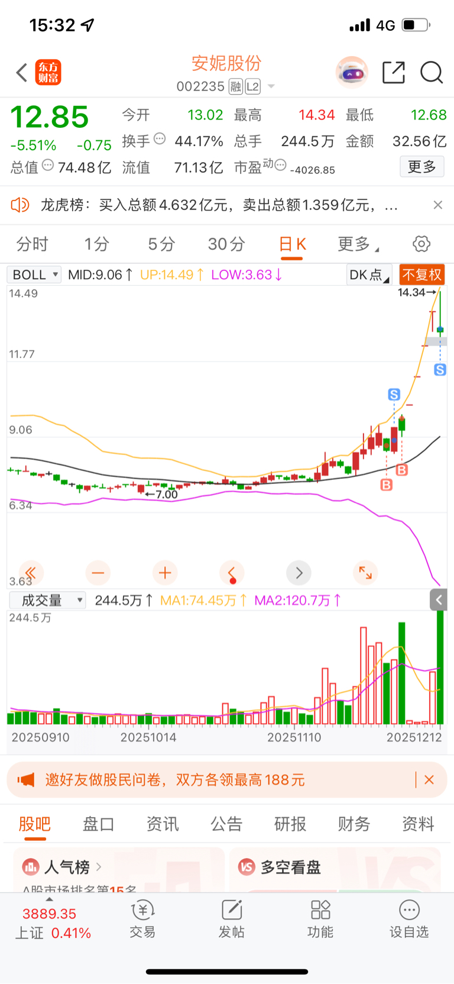Switch to 公告 tab
Screen dimensions: 454x984
coord(226,824)
